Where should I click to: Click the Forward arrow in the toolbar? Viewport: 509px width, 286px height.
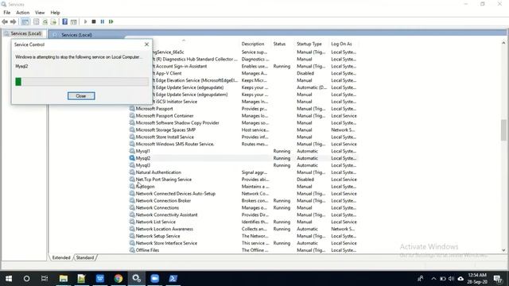(13, 21)
